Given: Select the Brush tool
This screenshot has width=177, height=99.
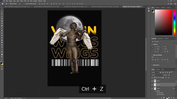Looking at the screenshot, I should click(x=2, y=28).
